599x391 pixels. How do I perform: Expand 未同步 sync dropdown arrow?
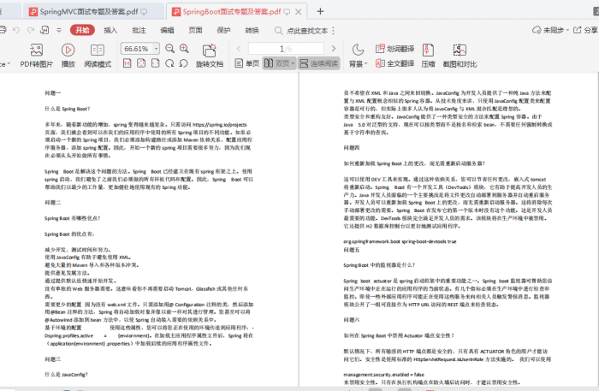(567, 30)
